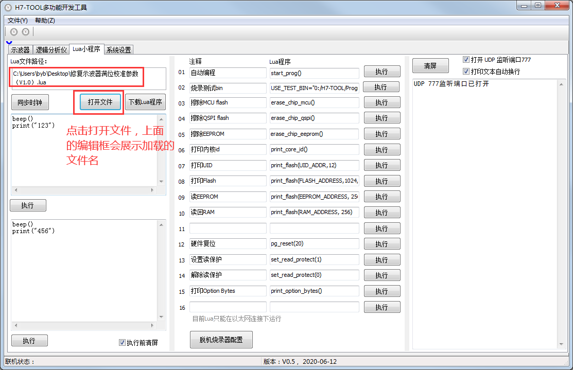Screen dimensions: 573x370
Task: Run the print("123") script with its 执行 button
Action: (x=28, y=205)
